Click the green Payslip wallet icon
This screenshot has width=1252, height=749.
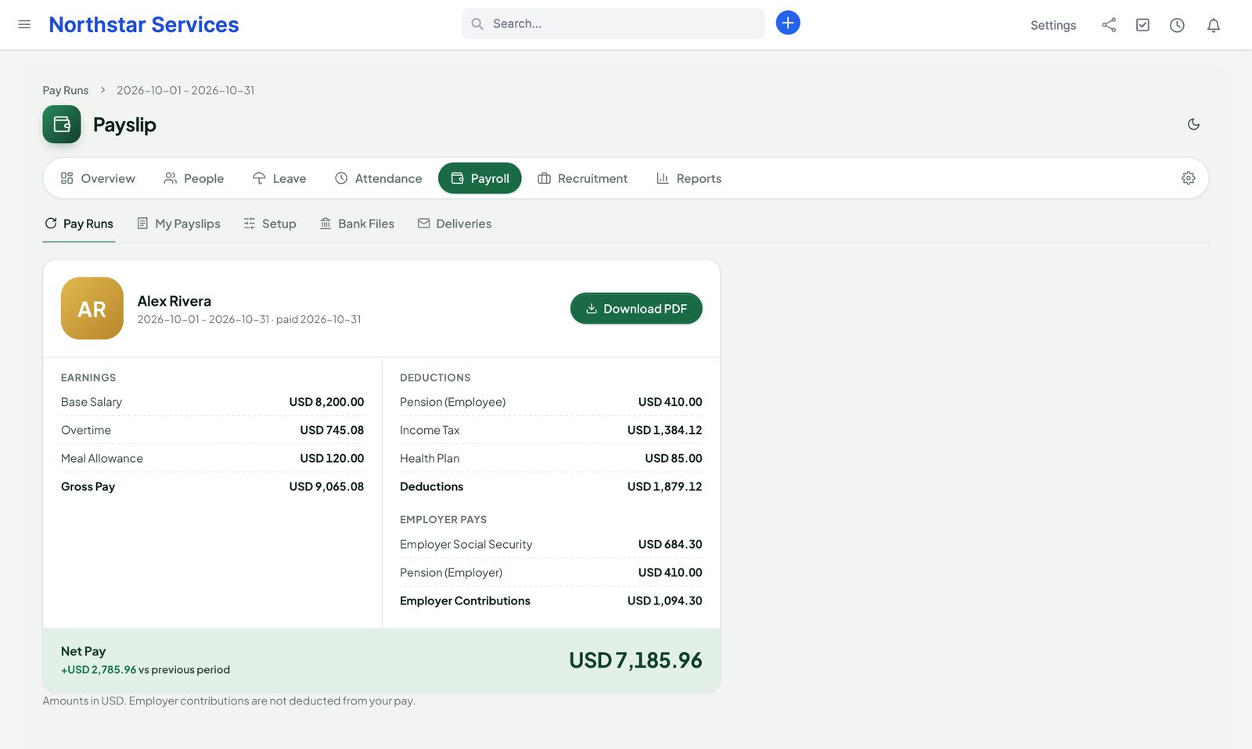click(62, 124)
